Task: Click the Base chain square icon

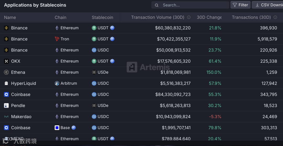Action: pyautogui.click(x=57, y=128)
